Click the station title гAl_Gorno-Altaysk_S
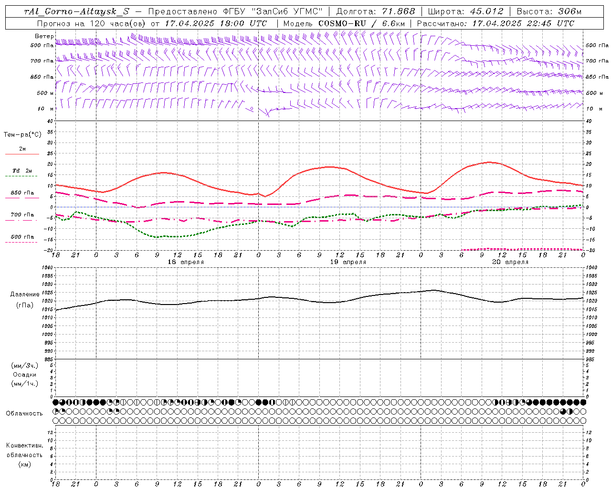 pyautogui.click(x=76, y=12)
